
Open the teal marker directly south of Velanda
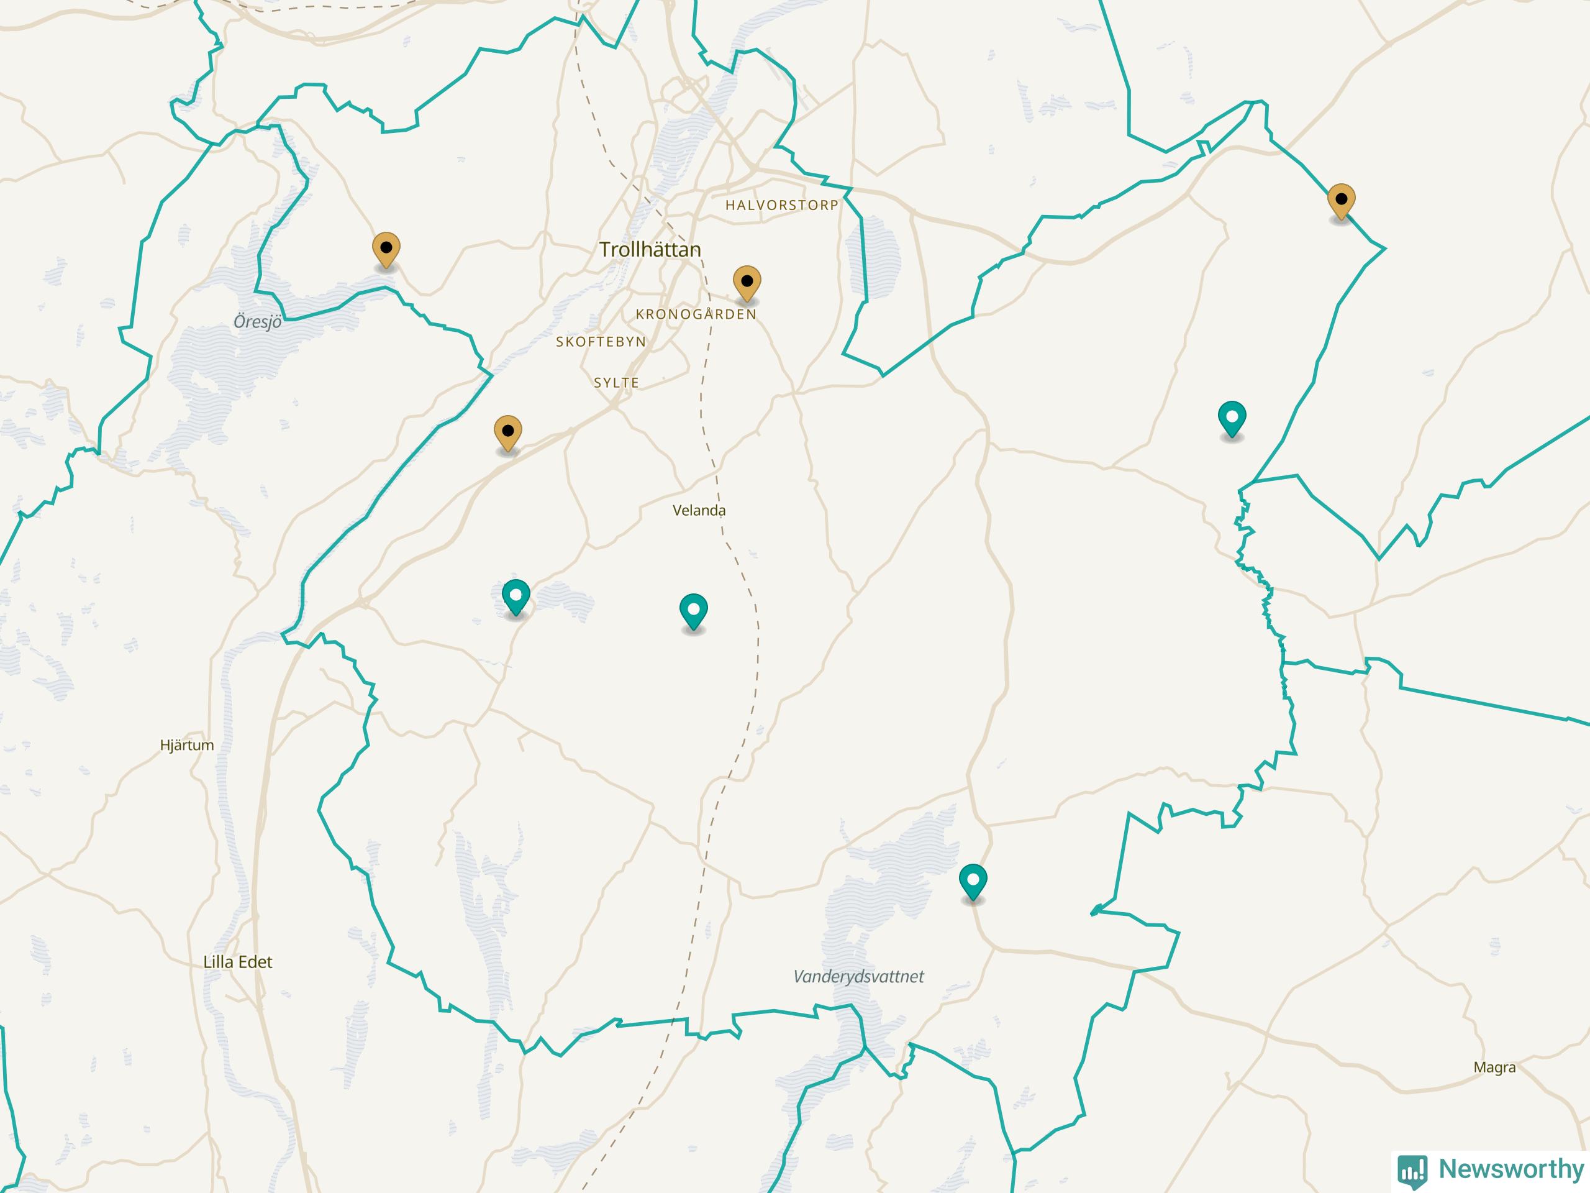pos(694,613)
